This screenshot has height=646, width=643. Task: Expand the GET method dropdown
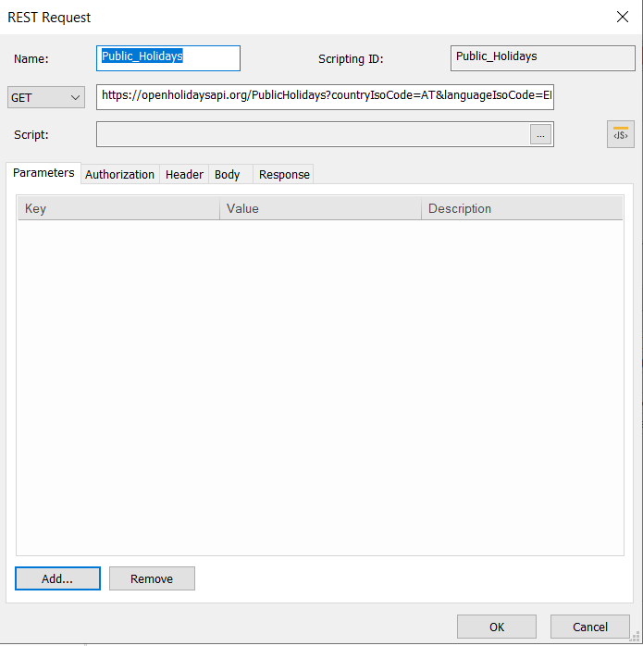(46, 97)
